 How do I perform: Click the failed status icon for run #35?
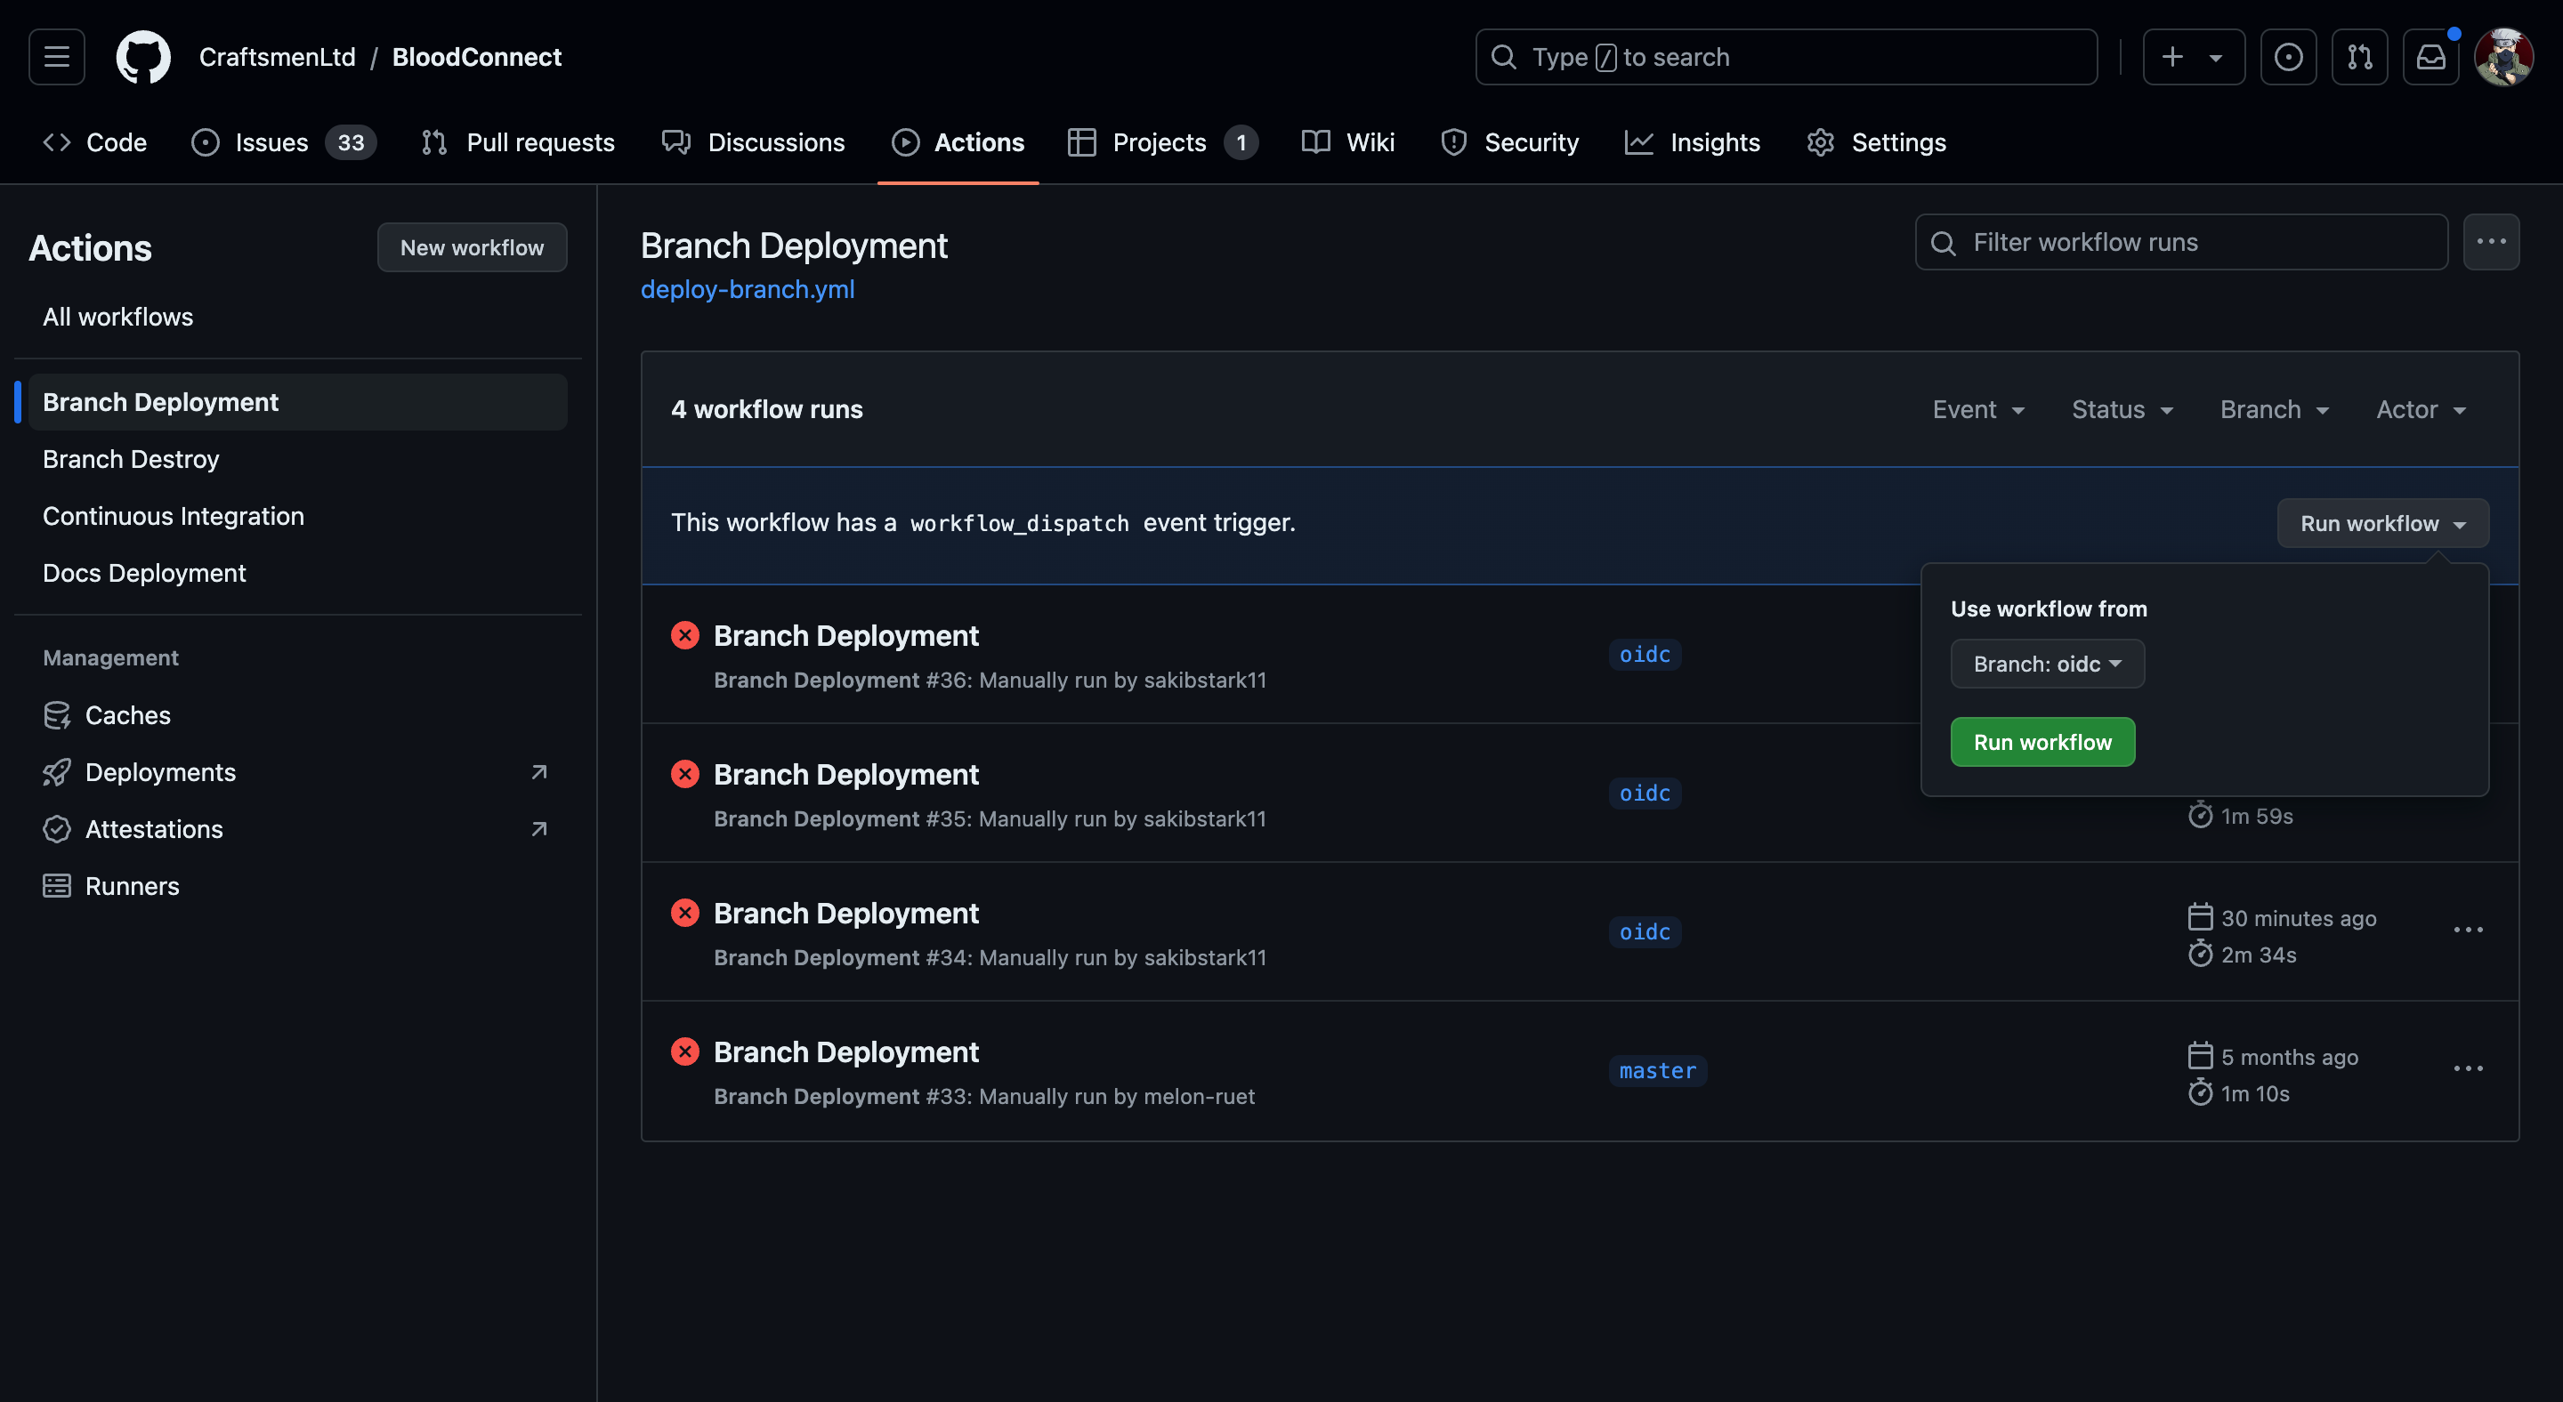[x=684, y=774]
